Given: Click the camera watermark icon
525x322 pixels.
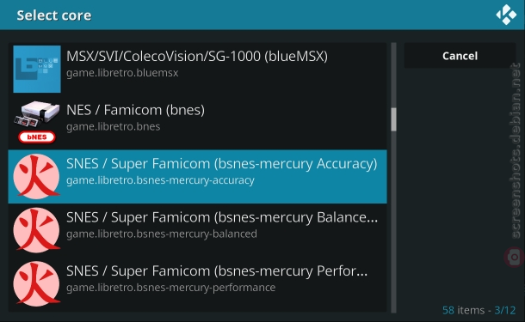Looking at the screenshot, I should click(x=515, y=257).
